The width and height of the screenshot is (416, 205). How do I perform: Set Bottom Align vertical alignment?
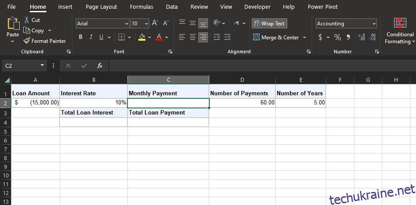(203, 24)
